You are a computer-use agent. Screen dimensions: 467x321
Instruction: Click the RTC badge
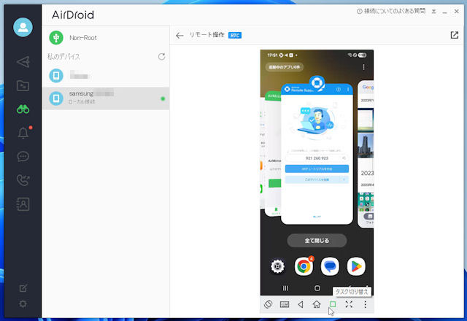pyautogui.click(x=235, y=36)
